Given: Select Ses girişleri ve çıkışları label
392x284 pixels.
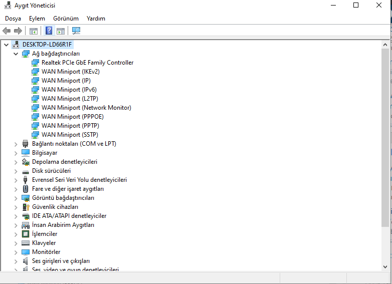Looking at the screenshot, I should pyautogui.click(x=61, y=261).
